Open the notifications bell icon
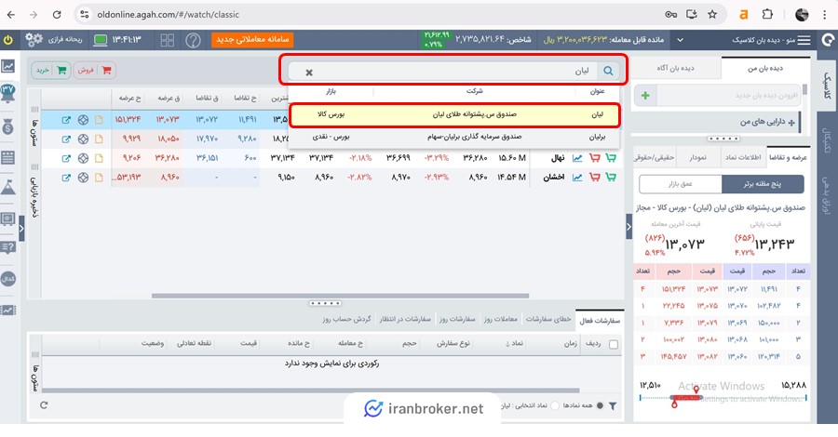 point(8,93)
